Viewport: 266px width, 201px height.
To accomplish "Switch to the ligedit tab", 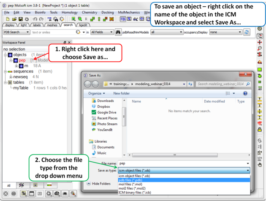I will coord(83,25).
